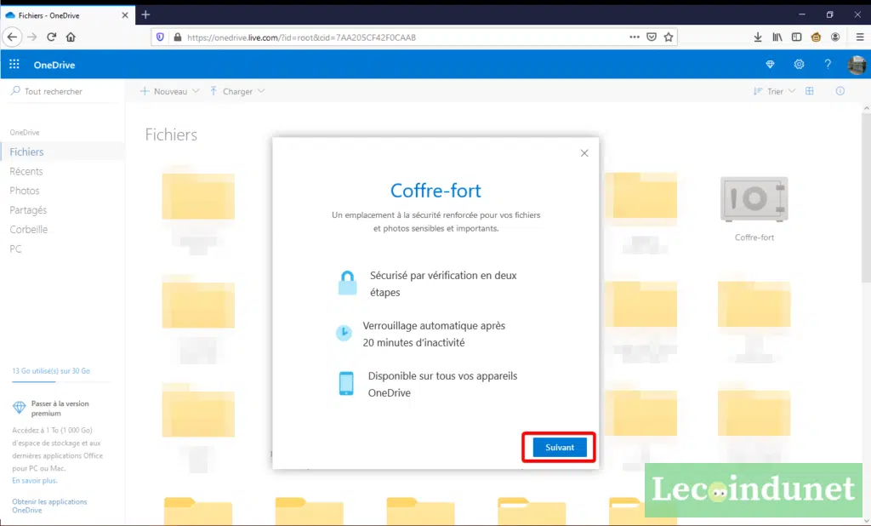Open Corbeille in the sidebar
This screenshot has width=871, height=526.
(x=29, y=230)
